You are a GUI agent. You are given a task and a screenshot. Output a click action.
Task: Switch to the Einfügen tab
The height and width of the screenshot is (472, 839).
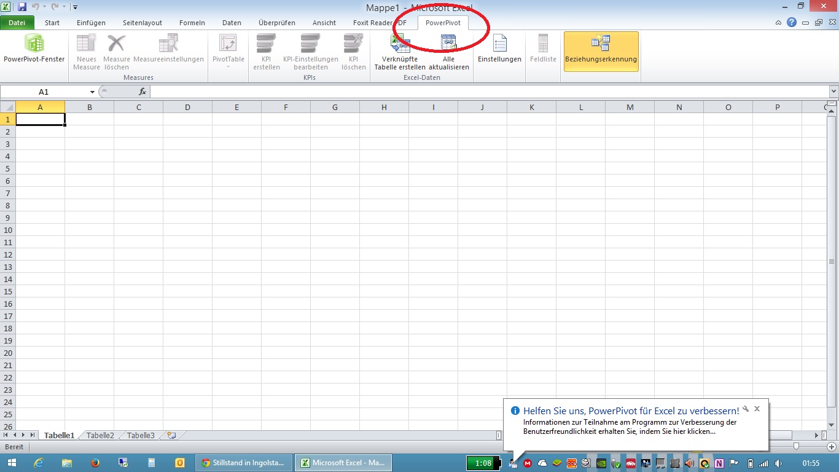click(x=91, y=23)
